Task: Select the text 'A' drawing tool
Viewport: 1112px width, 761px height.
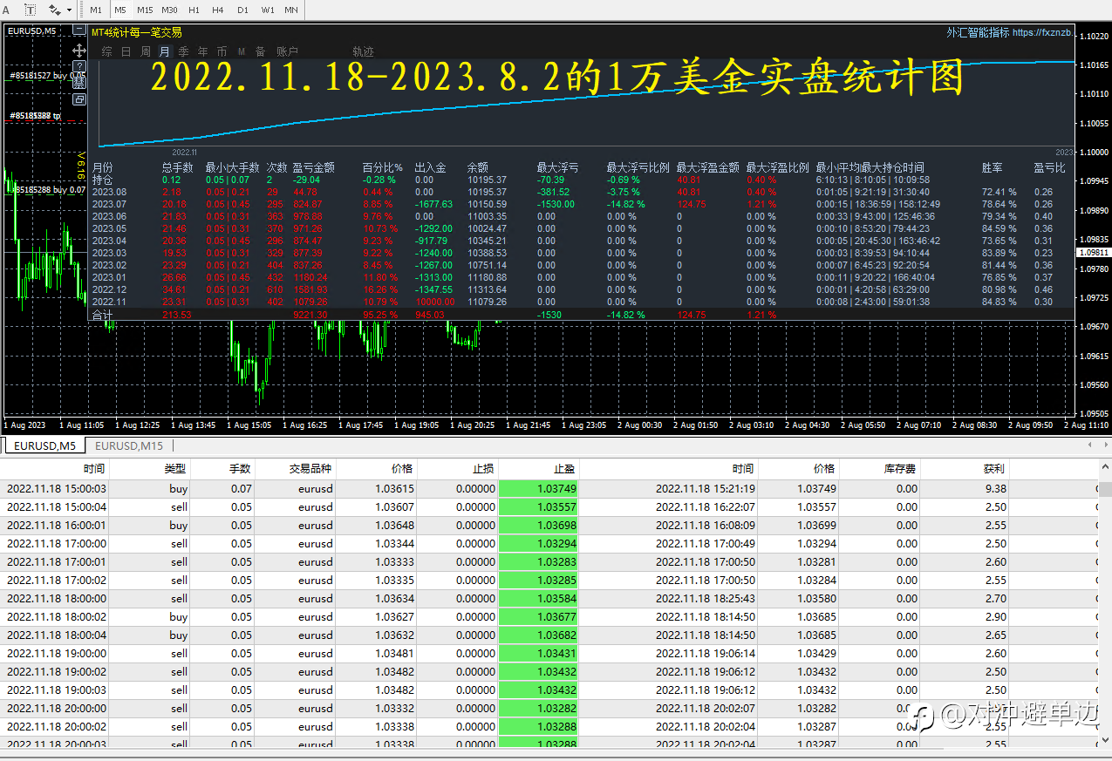Action: click(x=6, y=10)
